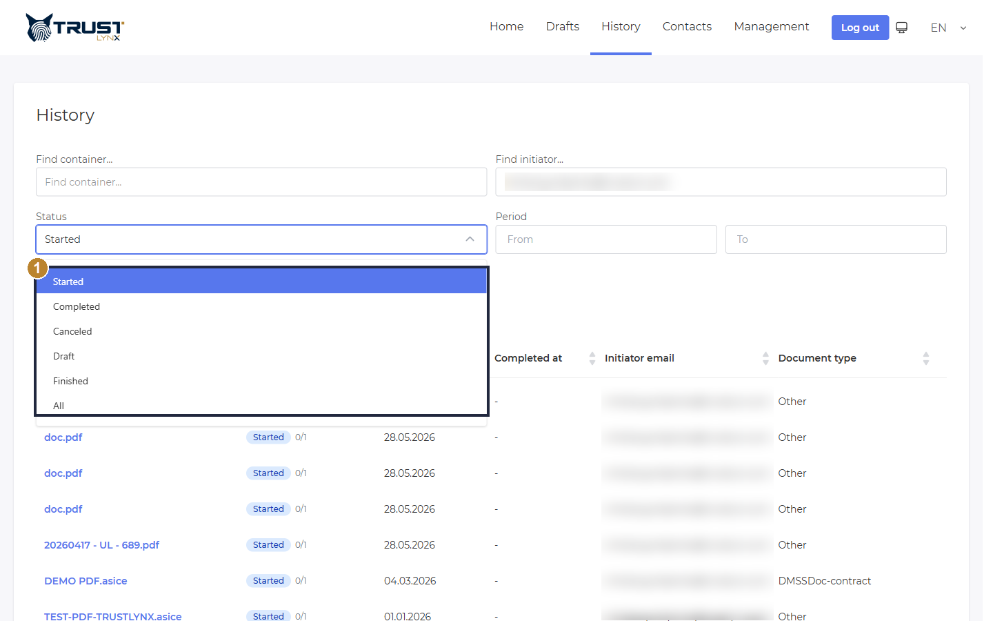The height and width of the screenshot is (621, 993).
Task: Click the History page heading
Action: point(66,115)
